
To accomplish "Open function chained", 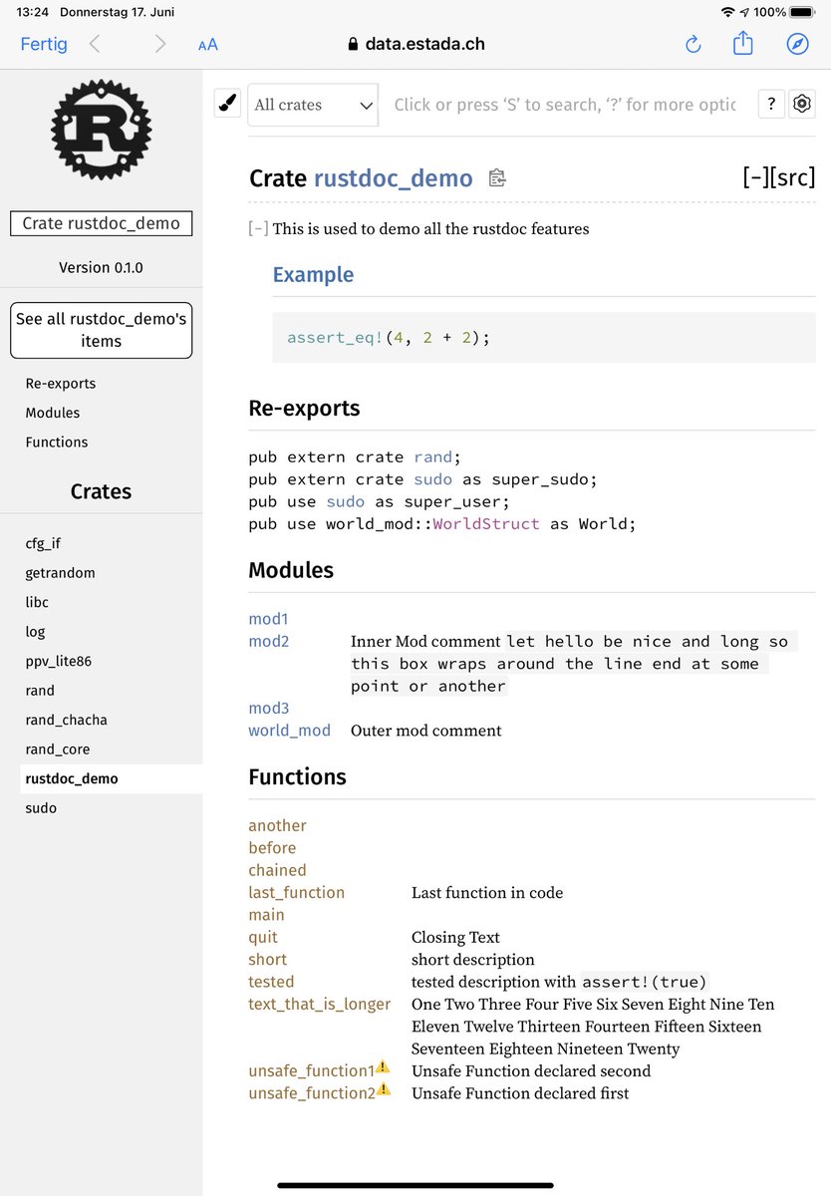I will click(277, 870).
